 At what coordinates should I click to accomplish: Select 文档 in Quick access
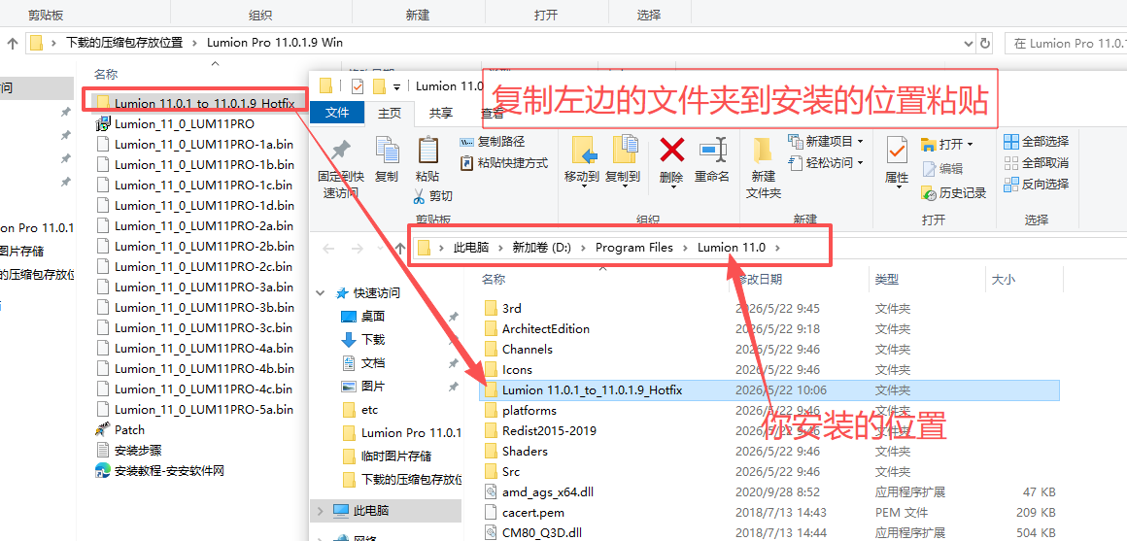[x=373, y=363]
